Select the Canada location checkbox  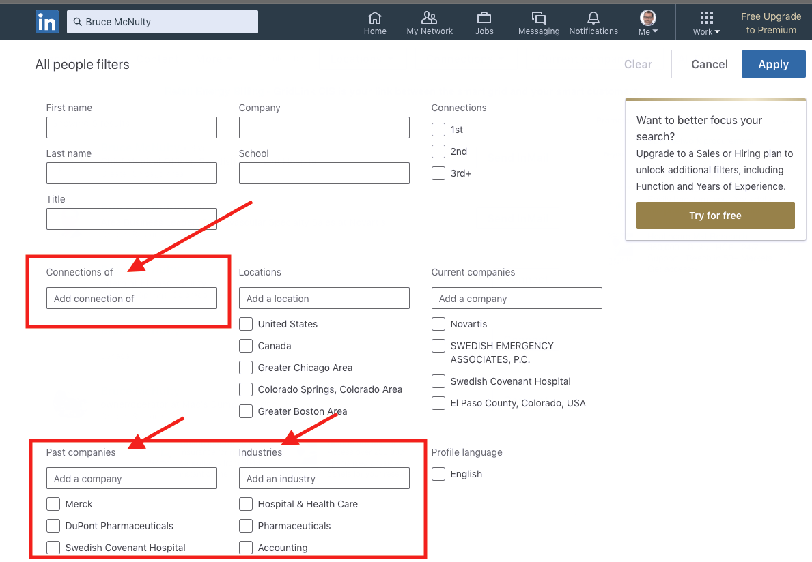[x=246, y=345]
